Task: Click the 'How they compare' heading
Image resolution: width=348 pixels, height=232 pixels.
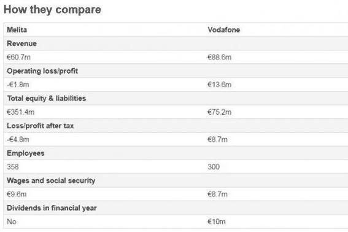Action: click(52, 10)
